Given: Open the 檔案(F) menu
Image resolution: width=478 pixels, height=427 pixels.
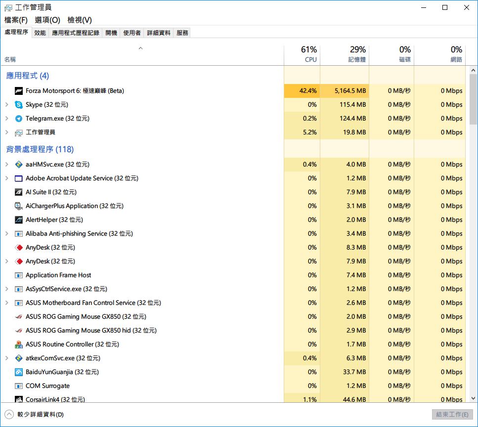Looking at the screenshot, I should 16,20.
